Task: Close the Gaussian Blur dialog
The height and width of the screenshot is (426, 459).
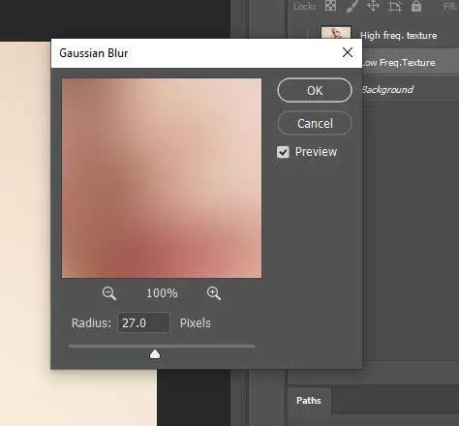Action: [348, 52]
